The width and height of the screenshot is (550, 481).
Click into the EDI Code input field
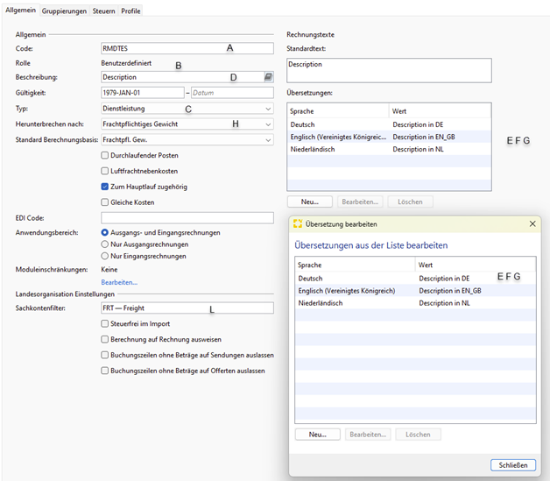coord(187,217)
